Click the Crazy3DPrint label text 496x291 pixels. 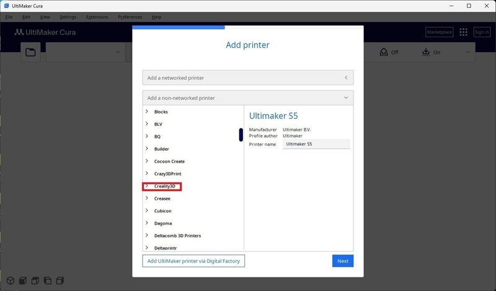(x=167, y=174)
